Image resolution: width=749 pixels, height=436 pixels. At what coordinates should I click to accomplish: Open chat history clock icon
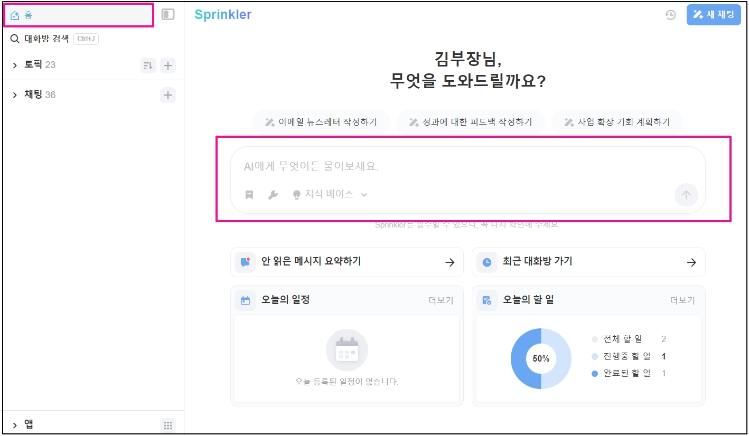point(670,15)
